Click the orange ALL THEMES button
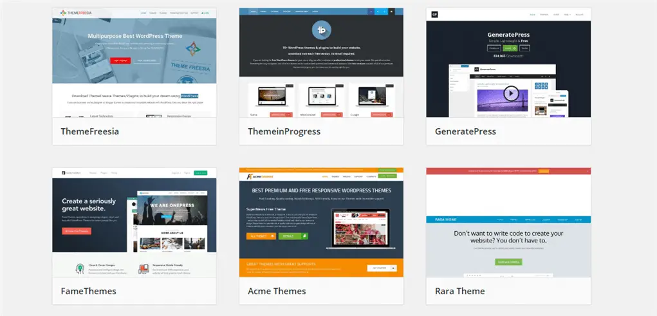657x316 pixels. [x=261, y=236]
